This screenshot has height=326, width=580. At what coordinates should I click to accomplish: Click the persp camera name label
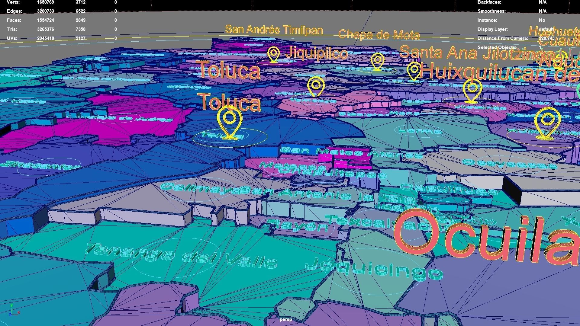coord(285,319)
